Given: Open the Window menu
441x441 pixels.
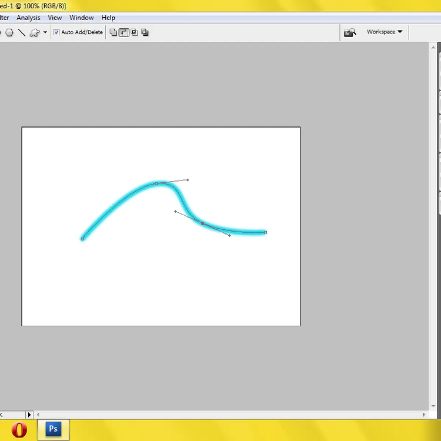Looking at the screenshot, I should pyautogui.click(x=82, y=18).
